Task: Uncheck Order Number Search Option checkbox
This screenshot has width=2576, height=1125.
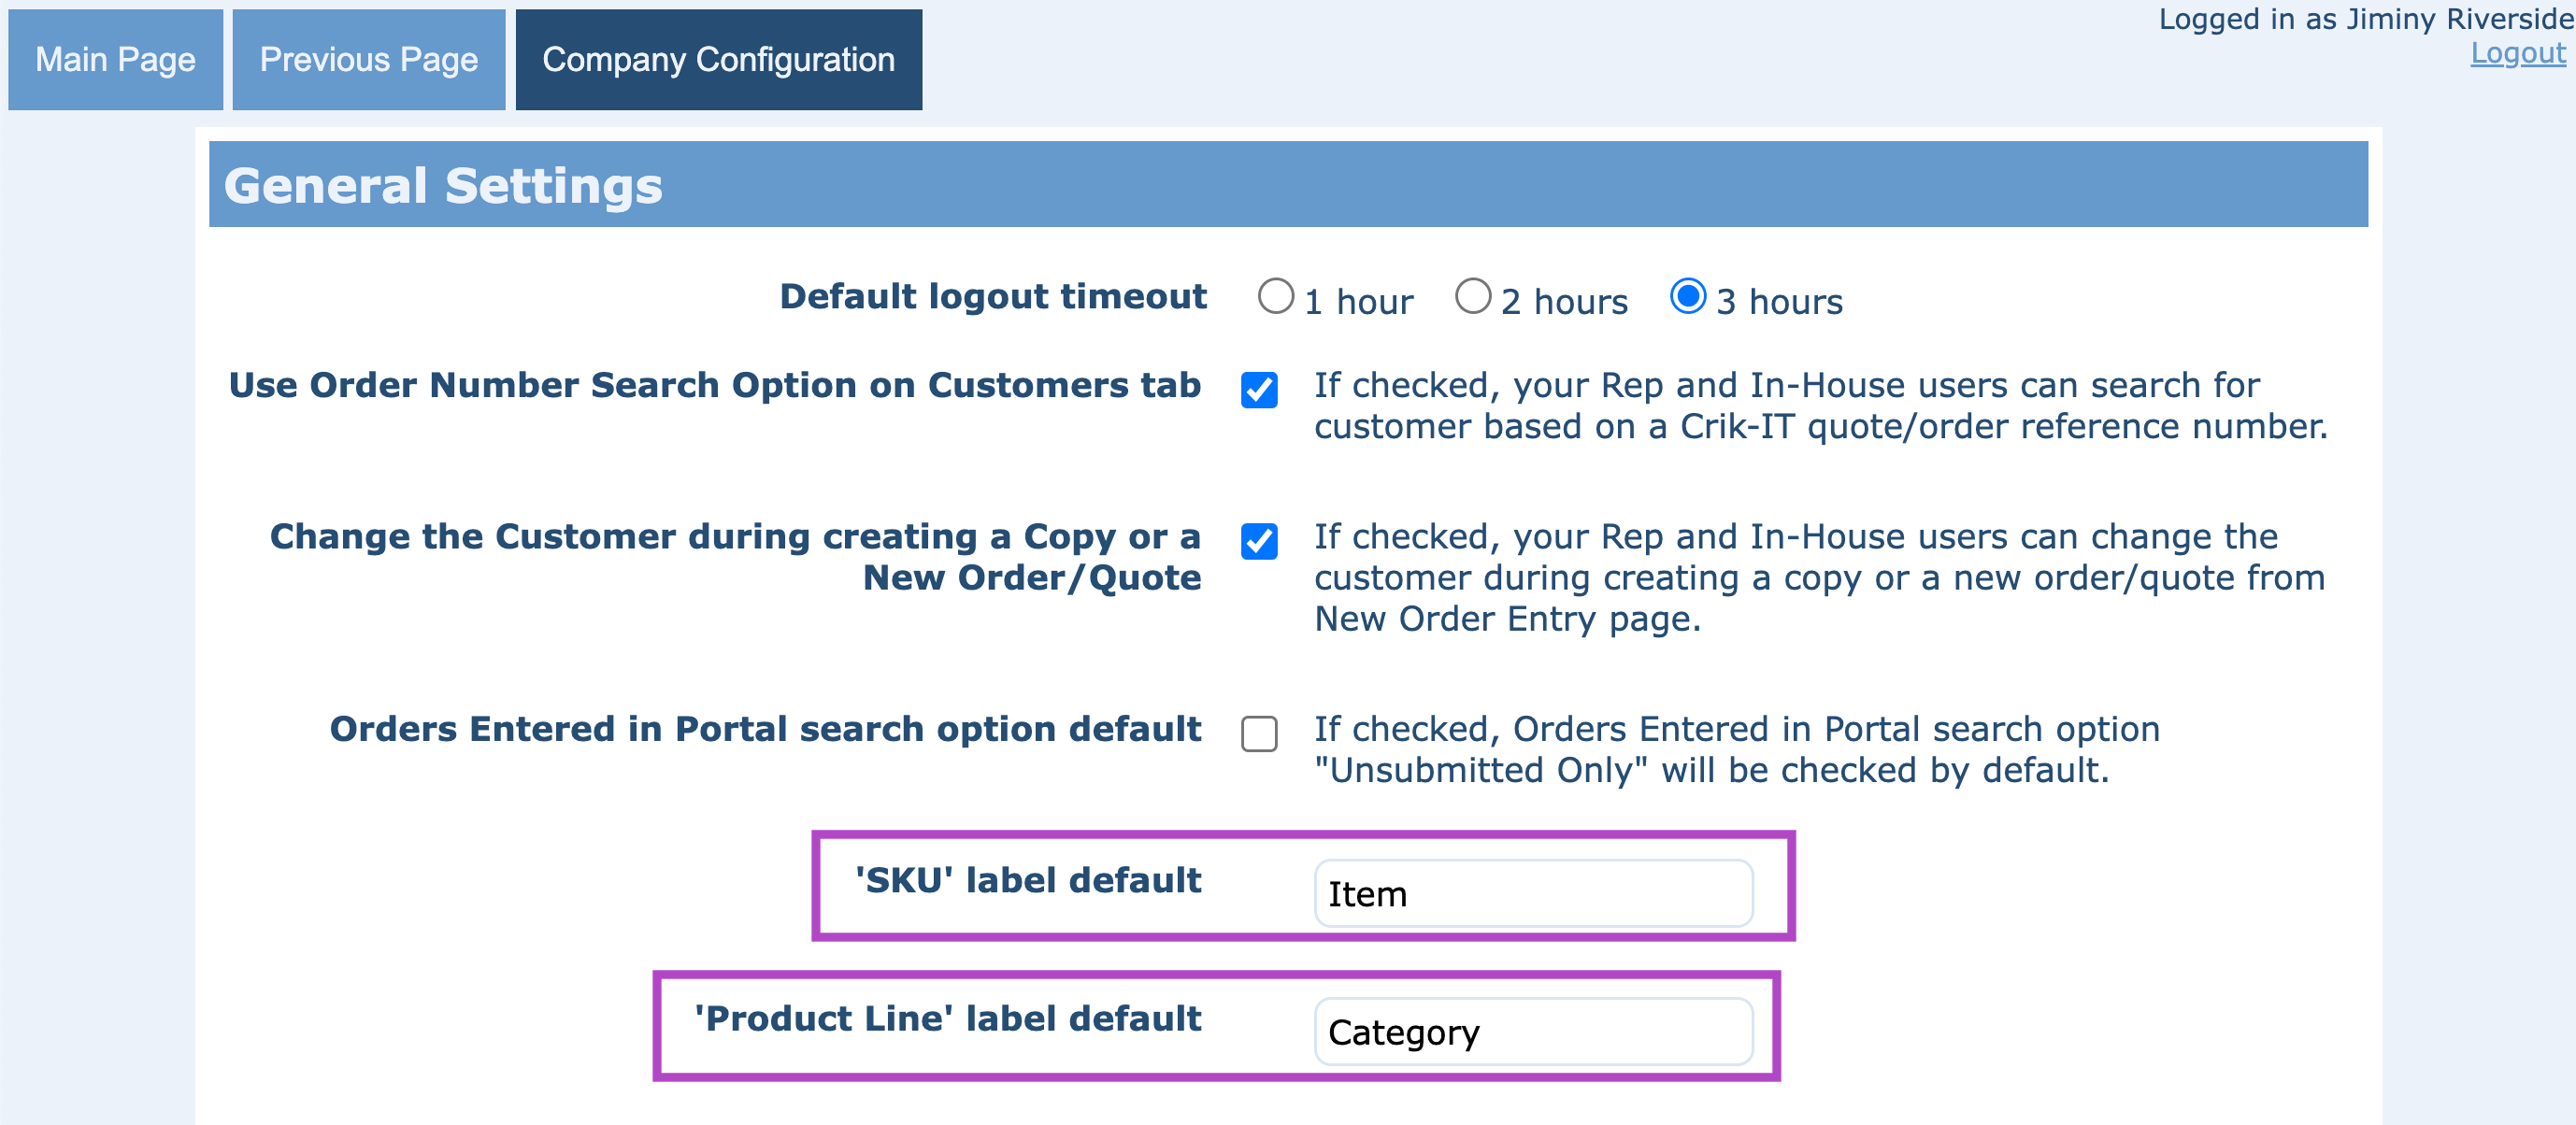Action: [x=1259, y=390]
